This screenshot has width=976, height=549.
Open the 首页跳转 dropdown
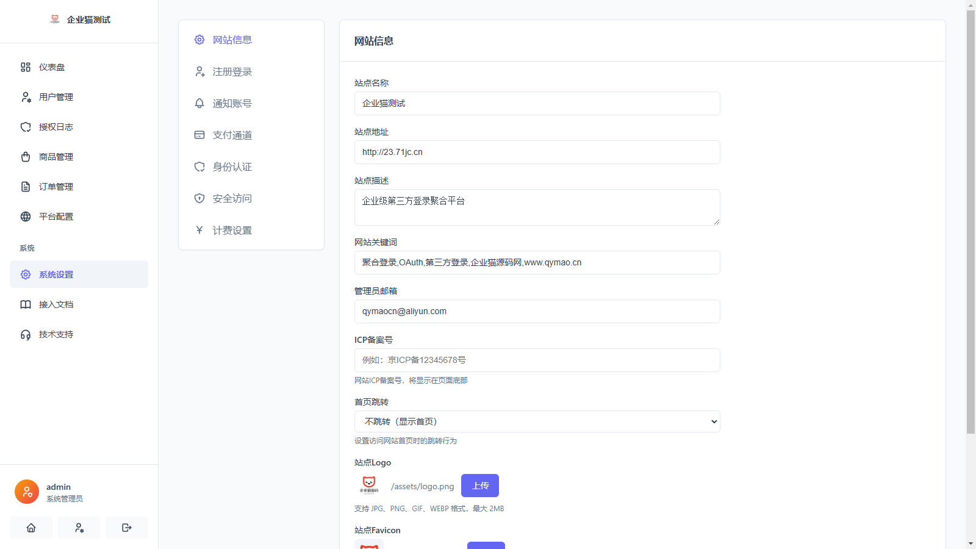coord(537,422)
